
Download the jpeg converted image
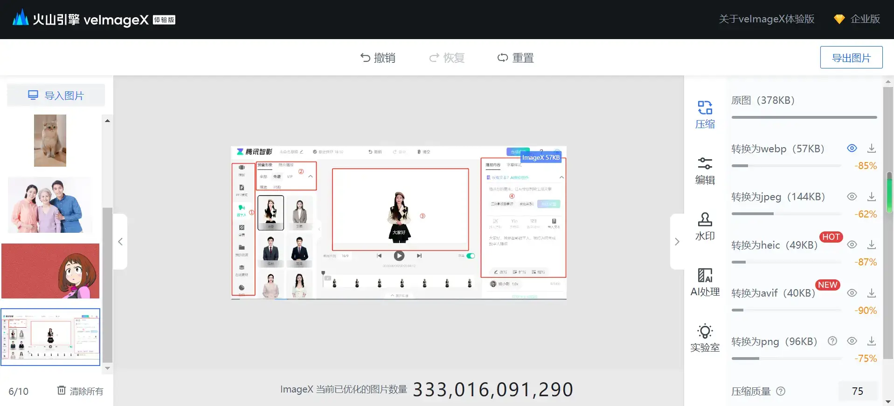tap(871, 196)
